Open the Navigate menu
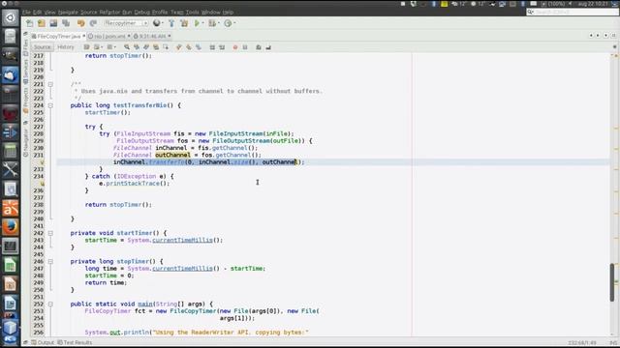Viewport: 620px width, 348px height. [x=68, y=13]
